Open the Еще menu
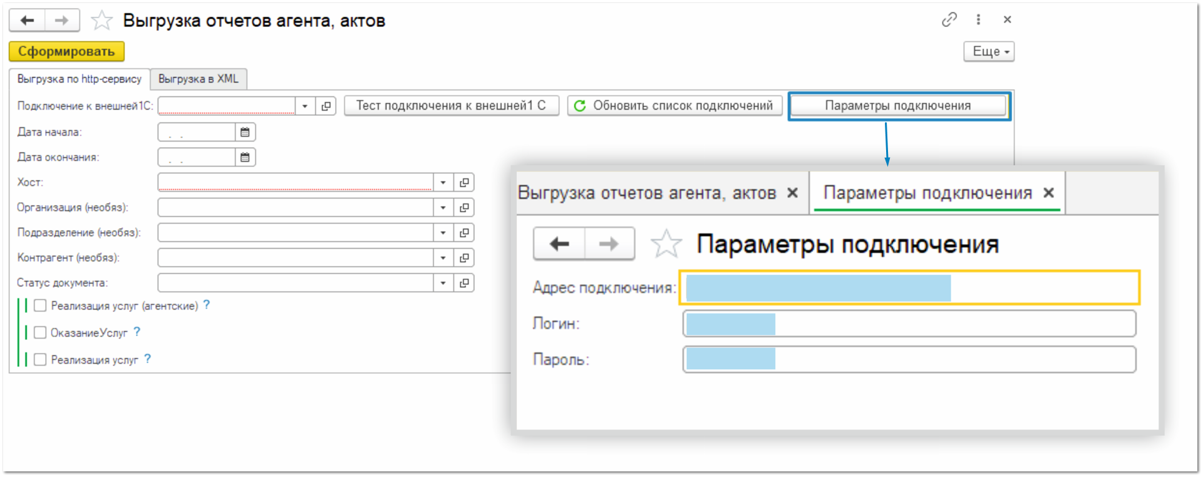The height and width of the screenshot is (477, 1203). pos(989,52)
